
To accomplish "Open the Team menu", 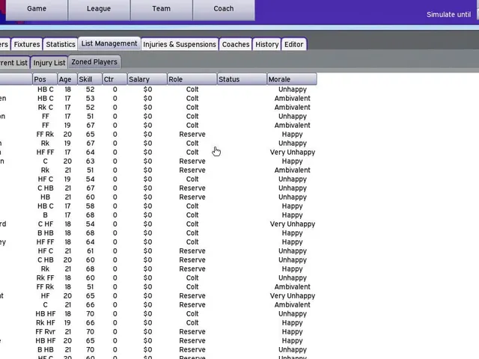I will coord(162,9).
